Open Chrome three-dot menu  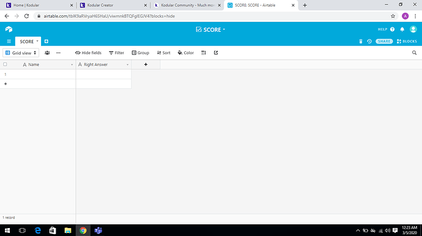[x=415, y=16]
